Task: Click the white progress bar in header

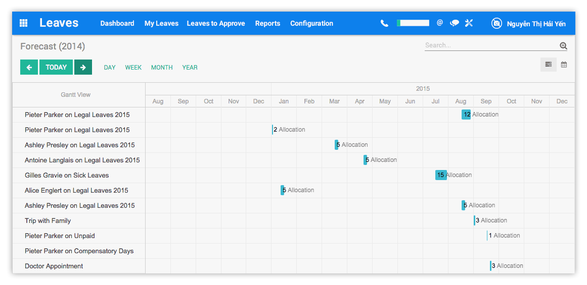Action: (413, 23)
